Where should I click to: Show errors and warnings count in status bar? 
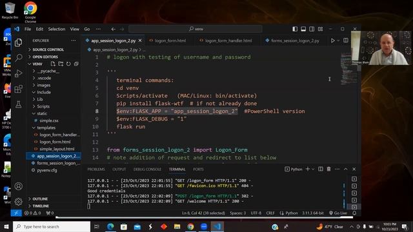pyautogui.click(x=33, y=213)
